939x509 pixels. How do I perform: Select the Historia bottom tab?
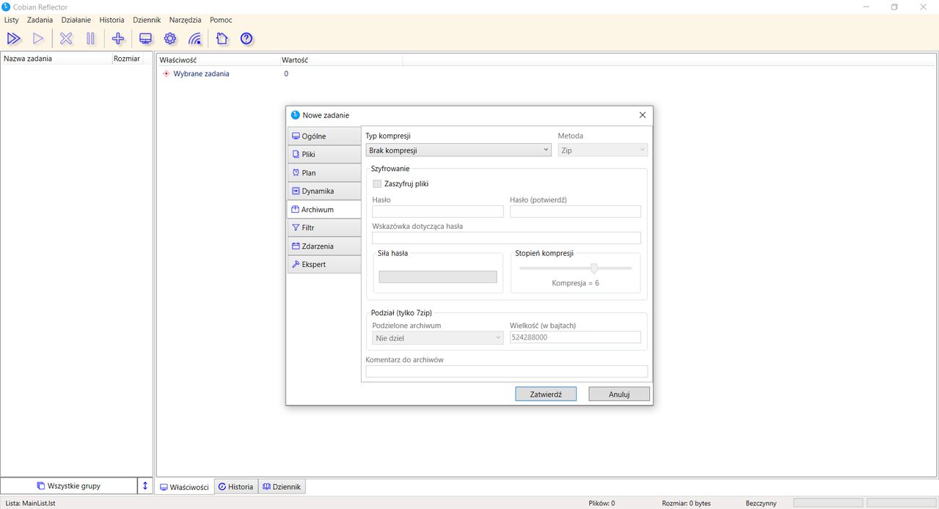pos(235,487)
